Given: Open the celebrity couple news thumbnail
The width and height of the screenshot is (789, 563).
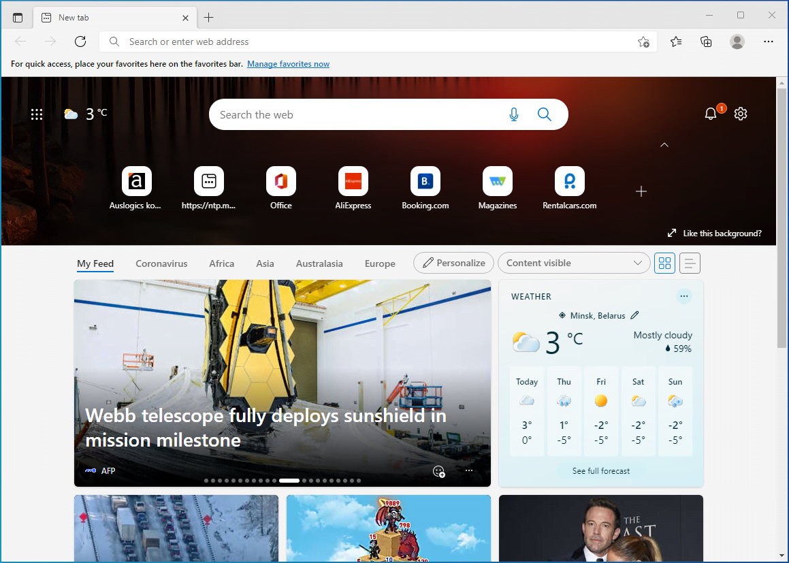Looking at the screenshot, I should (x=601, y=528).
